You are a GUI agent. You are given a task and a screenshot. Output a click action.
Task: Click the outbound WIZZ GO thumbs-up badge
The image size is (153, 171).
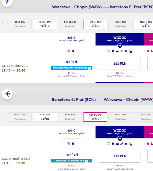click(x=120, y=45)
